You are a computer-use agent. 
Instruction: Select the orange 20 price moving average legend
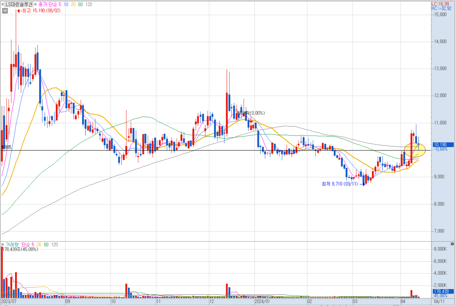click(x=73, y=4)
